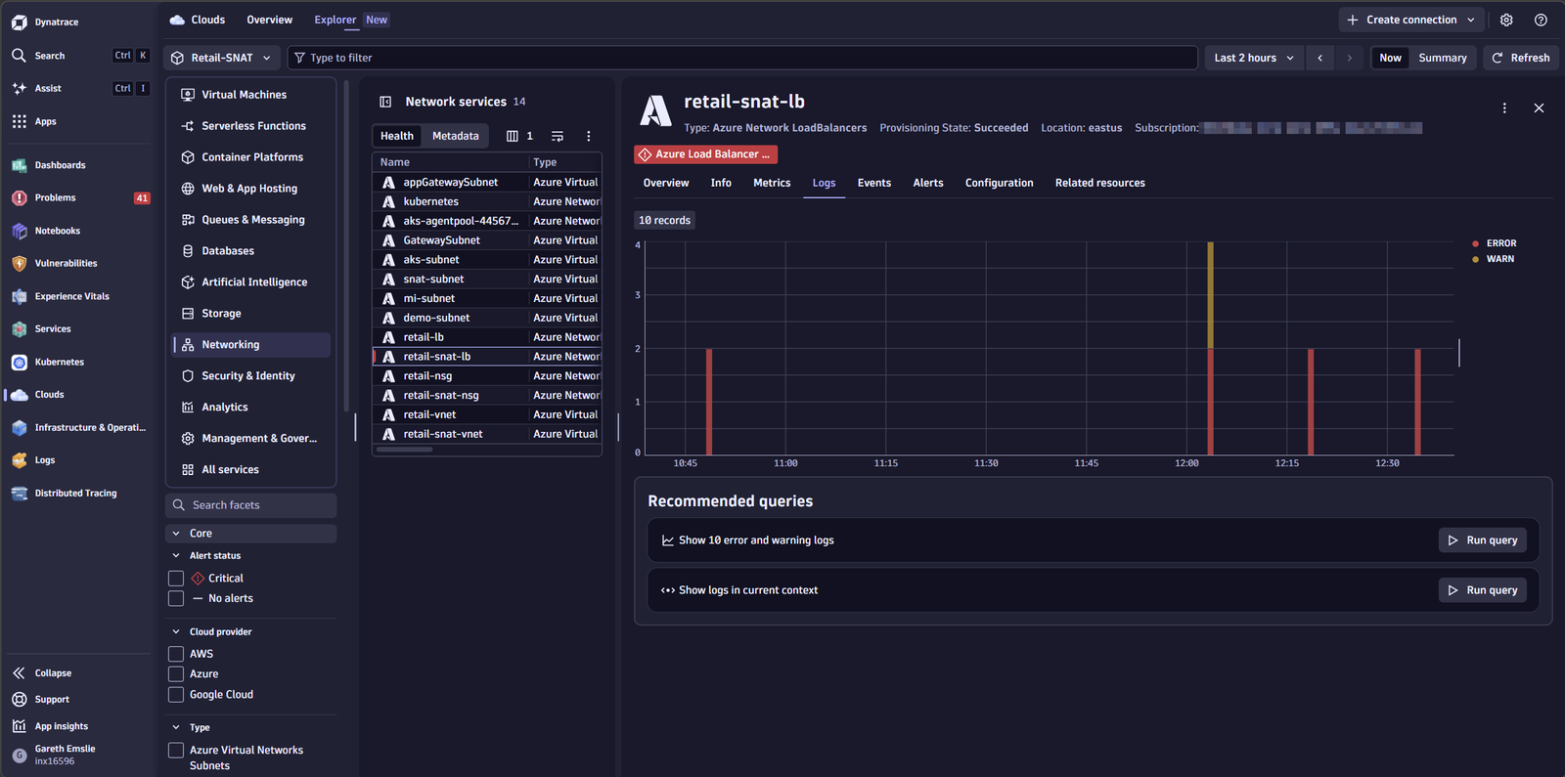Check the Critical alert status box
This screenshot has width=1565, height=777.
[x=176, y=579]
